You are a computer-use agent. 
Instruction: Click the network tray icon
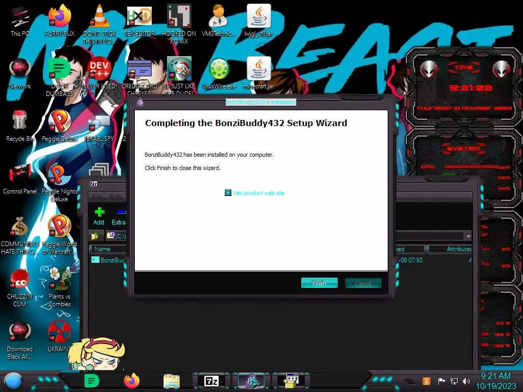pyautogui.click(x=454, y=381)
